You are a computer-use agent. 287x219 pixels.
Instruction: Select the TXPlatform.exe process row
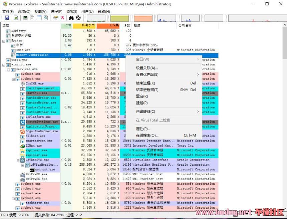click(x=109, y=117)
